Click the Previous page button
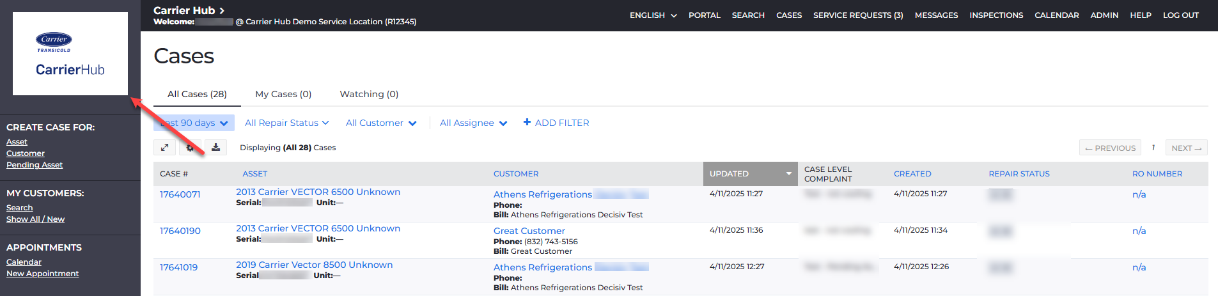Image resolution: width=1218 pixels, height=296 pixels. (x=1111, y=148)
